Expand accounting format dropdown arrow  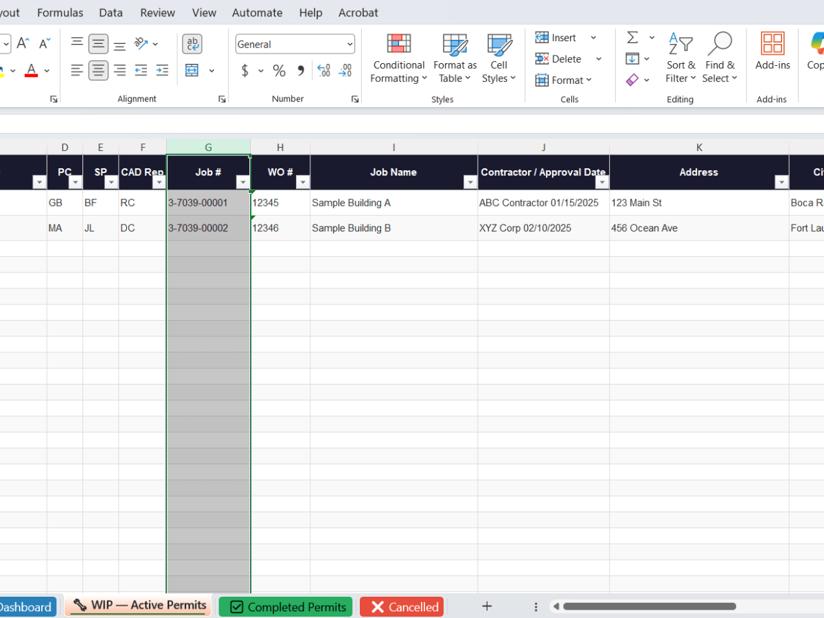261,70
